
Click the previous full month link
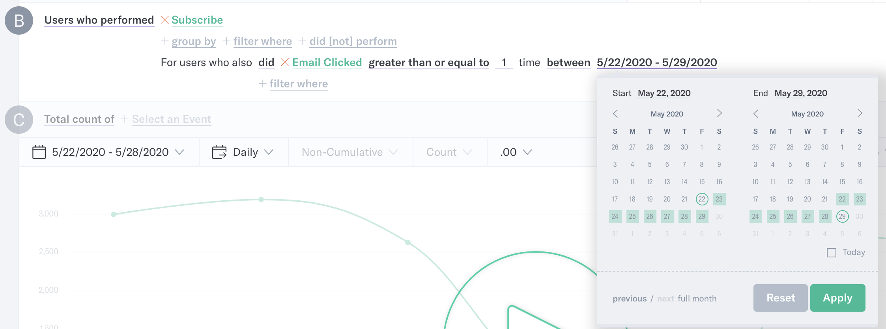pyautogui.click(x=630, y=299)
